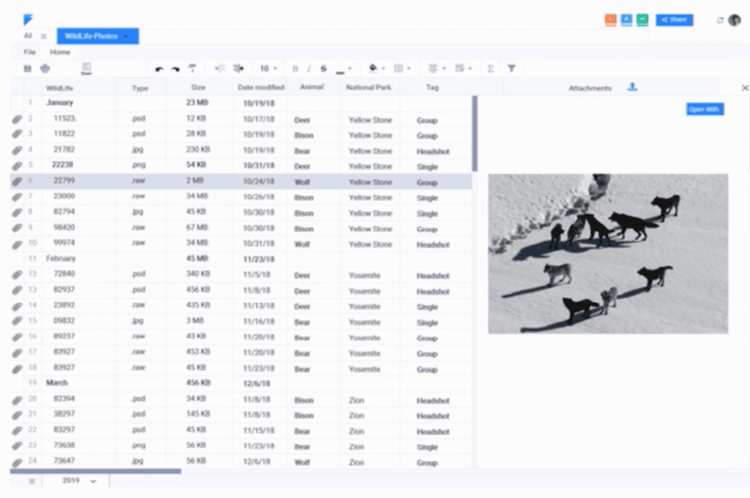750x498 pixels.
Task: Click the upload attachment icon
Action: tap(632, 87)
